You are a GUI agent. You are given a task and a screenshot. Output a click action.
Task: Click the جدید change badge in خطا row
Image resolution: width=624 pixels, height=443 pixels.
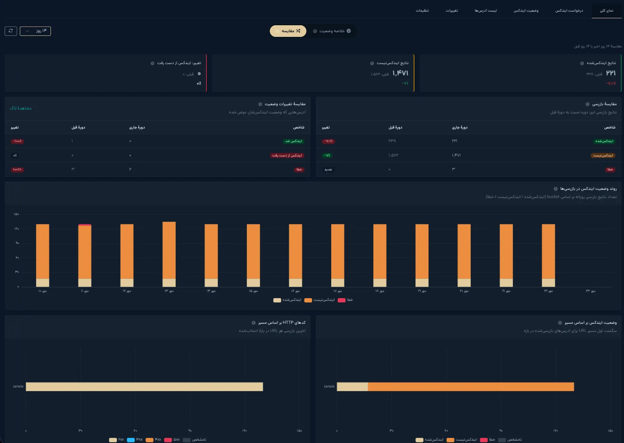[x=328, y=170]
